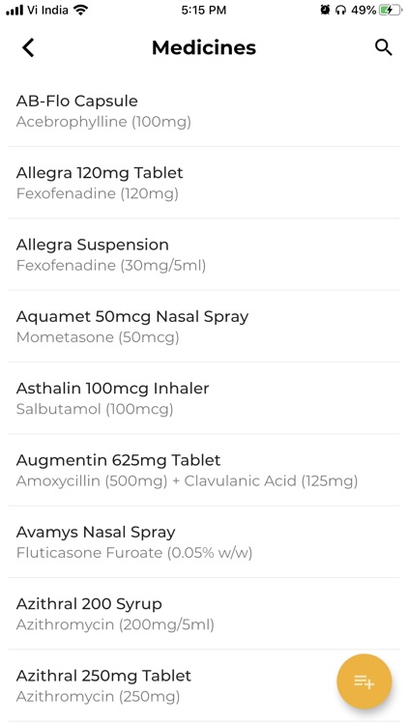Open Asthalin 100mcg Inhaler item
Screen dimensions: 408x725
click(204, 398)
